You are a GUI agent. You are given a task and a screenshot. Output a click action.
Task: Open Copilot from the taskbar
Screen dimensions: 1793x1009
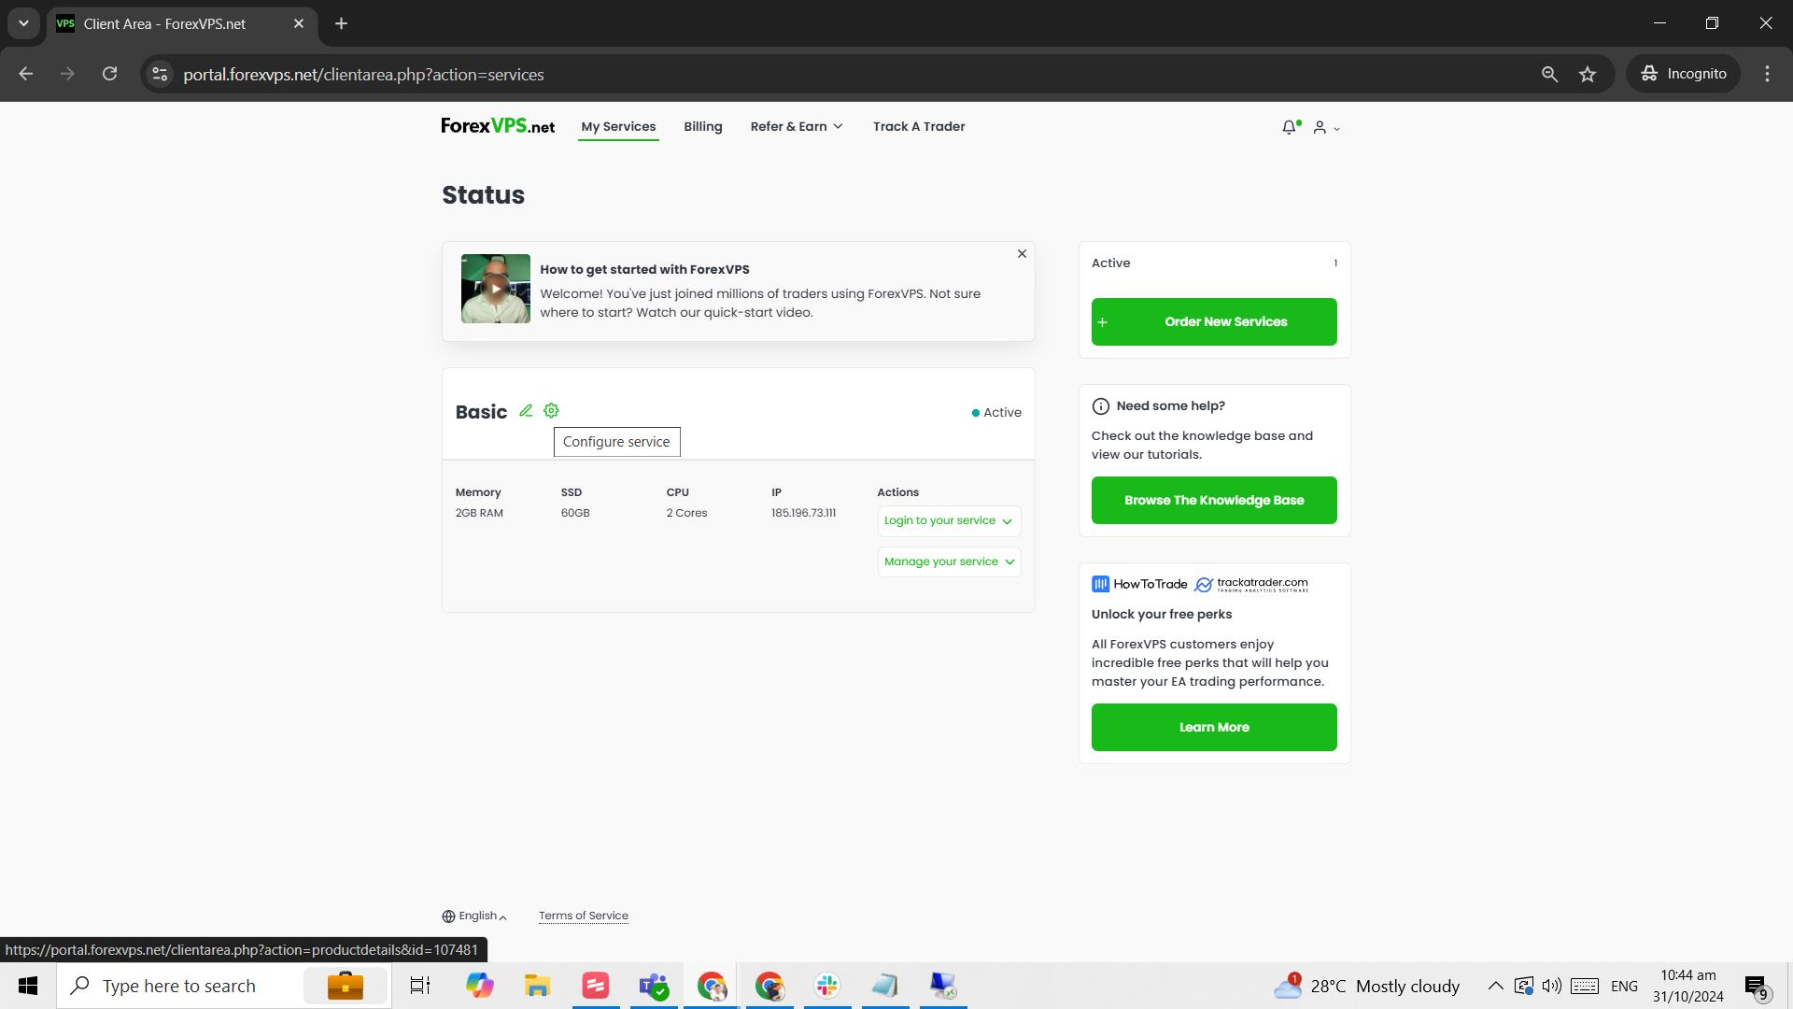click(479, 986)
